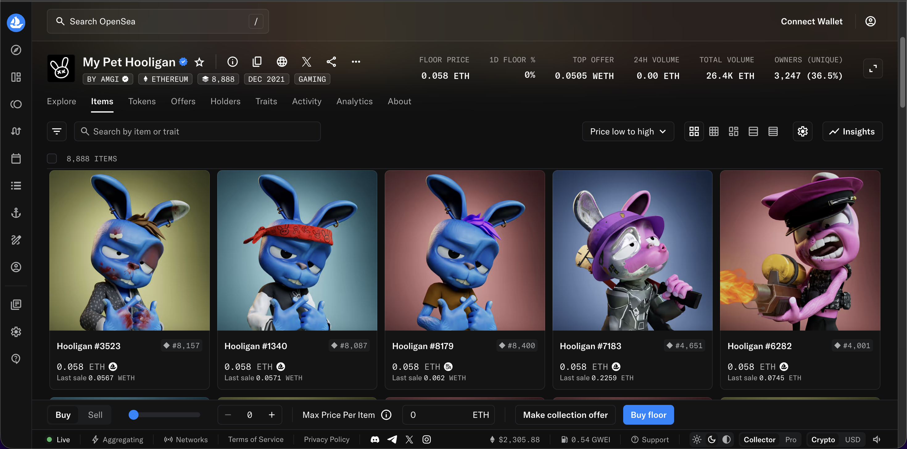Viewport: 907px width, 449px height.
Task: Switch to the Traits tab
Action: (x=266, y=101)
